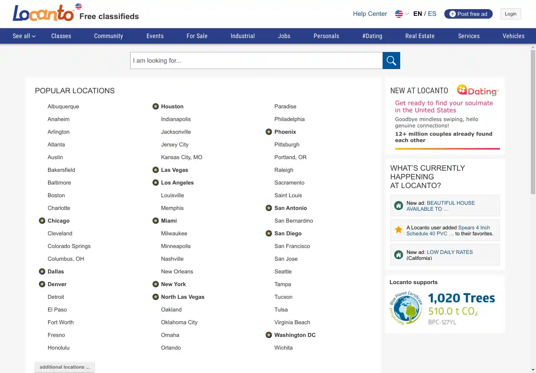This screenshot has width=536, height=373.
Task: Open the Community category
Action: click(x=108, y=36)
